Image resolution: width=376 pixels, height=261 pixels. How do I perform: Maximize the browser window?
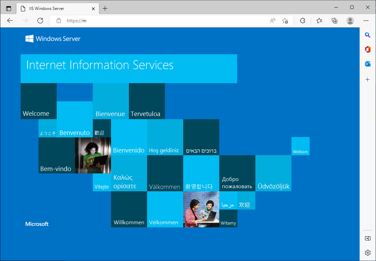click(352, 7)
